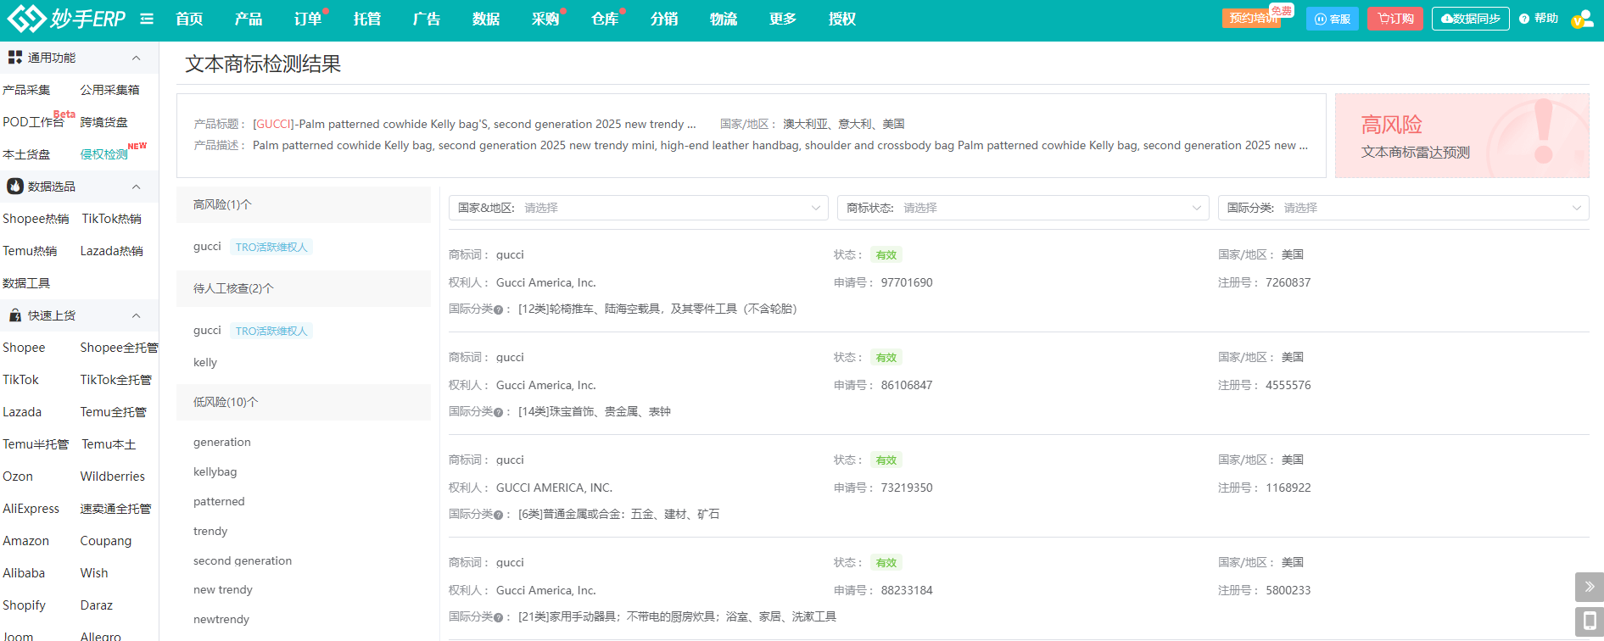Open the 更多 top menu
Screen dimensions: 1604x641
783,19
